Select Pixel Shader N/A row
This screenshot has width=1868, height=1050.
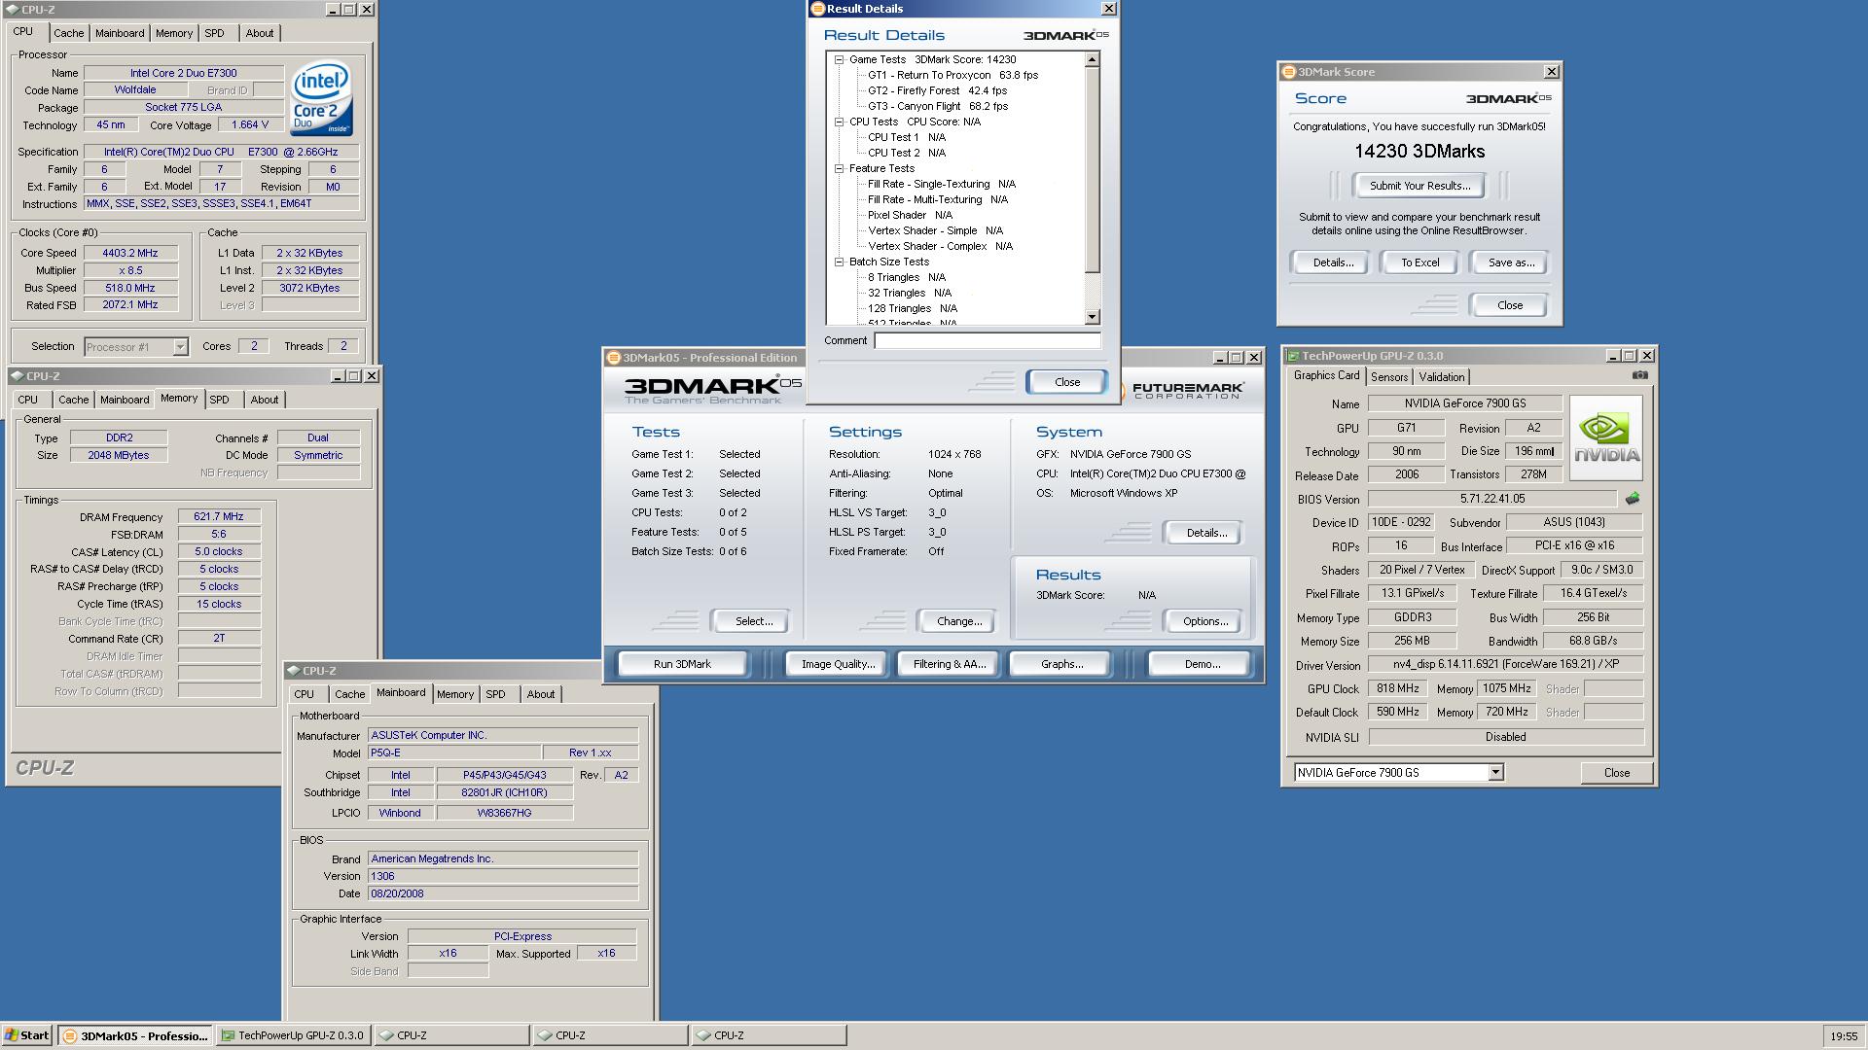click(910, 215)
